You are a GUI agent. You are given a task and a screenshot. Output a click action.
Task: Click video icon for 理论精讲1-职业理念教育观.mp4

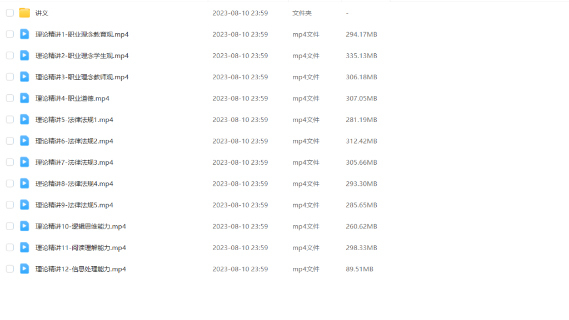(x=24, y=34)
